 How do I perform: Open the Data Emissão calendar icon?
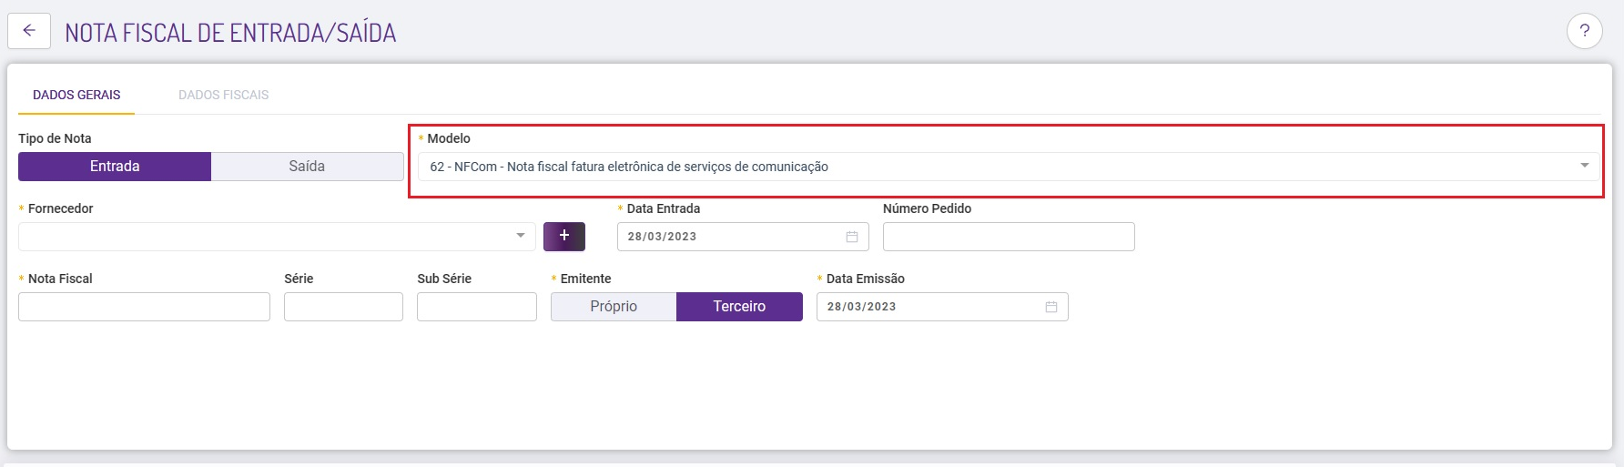click(x=1051, y=307)
